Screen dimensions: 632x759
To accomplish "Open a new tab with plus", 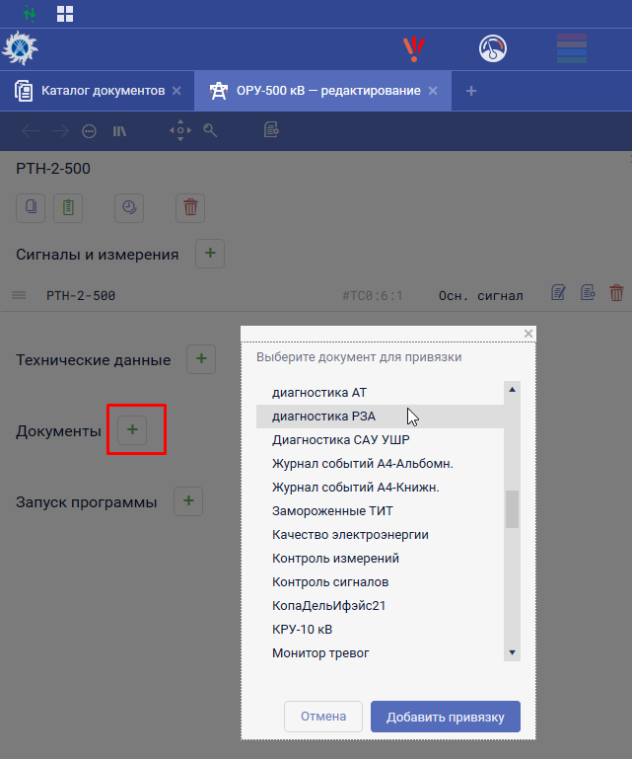I will pos(471,91).
